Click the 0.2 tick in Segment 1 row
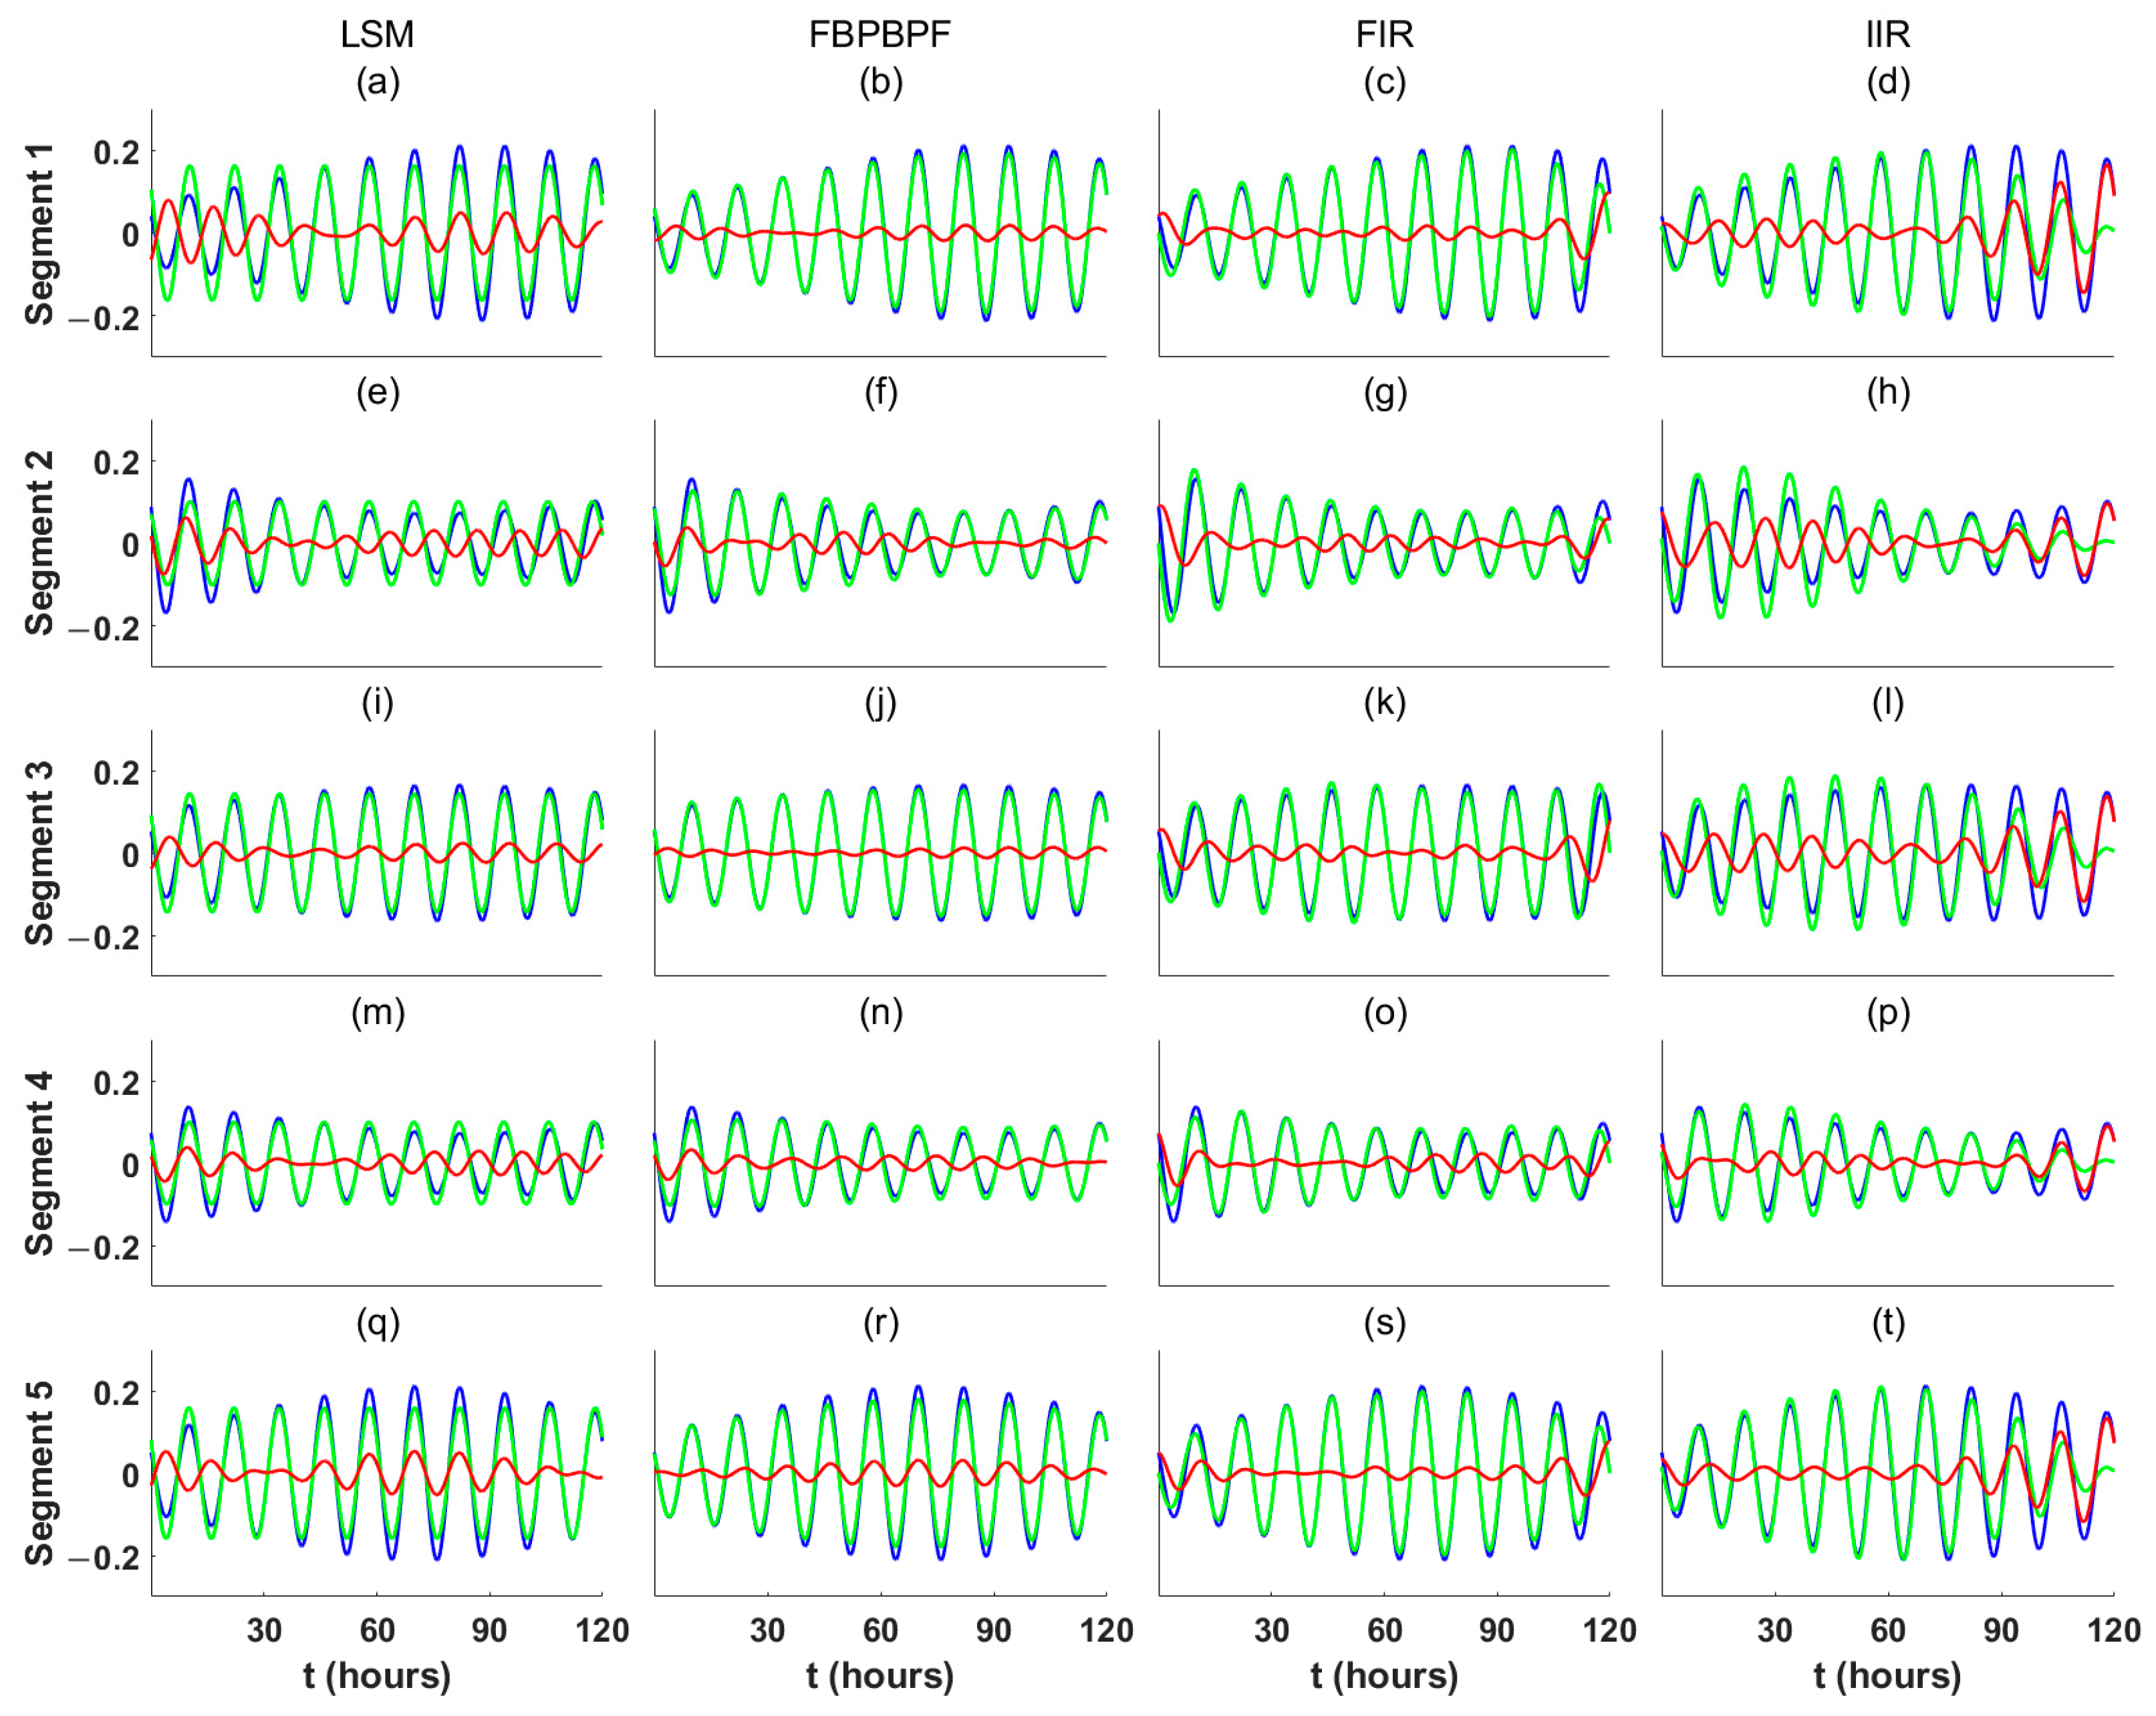 coord(116,153)
